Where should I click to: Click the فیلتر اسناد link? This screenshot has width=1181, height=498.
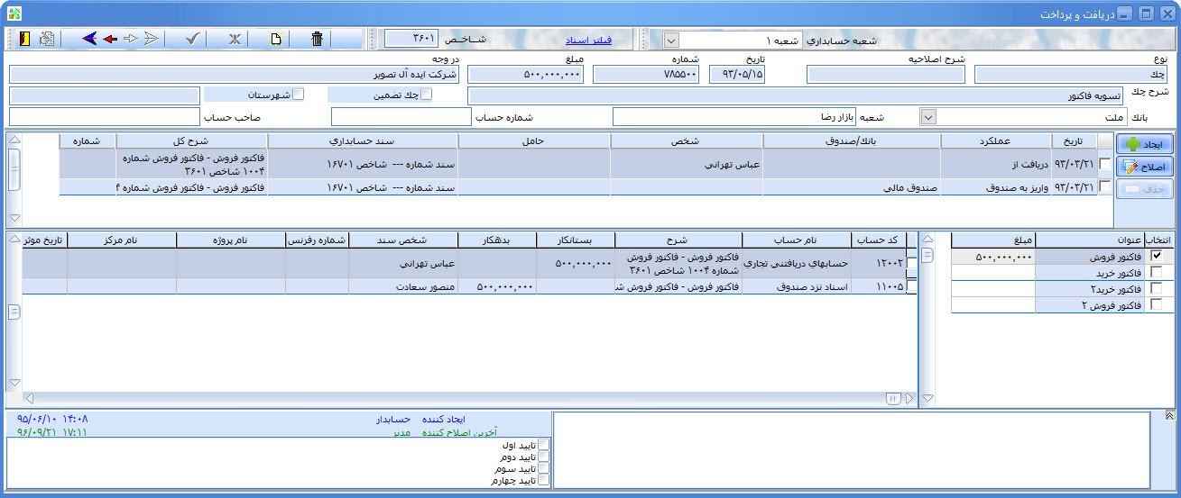(588, 41)
